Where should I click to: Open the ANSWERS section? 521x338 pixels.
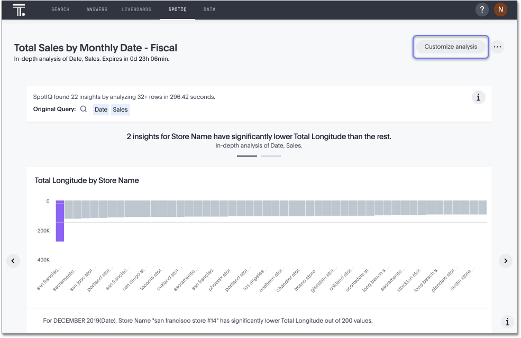pyautogui.click(x=96, y=9)
